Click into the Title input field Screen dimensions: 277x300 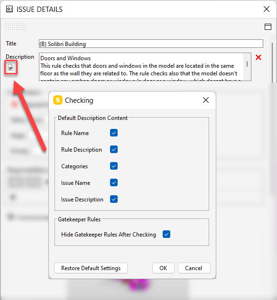[x=151, y=44]
